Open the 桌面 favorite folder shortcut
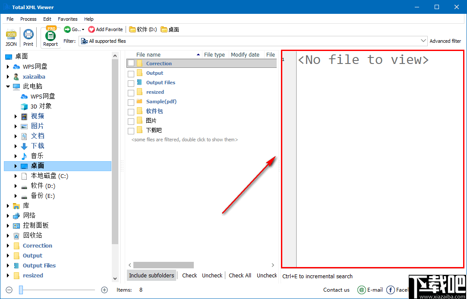The height and width of the screenshot is (299, 467). (170, 29)
